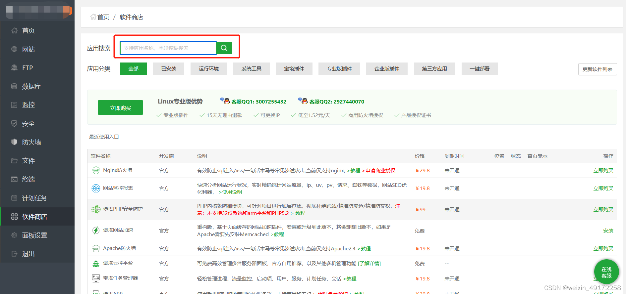Viewport: 626px width, 294px height.
Task: Click the Nginx防火墙 WAF icon
Action: click(96, 171)
